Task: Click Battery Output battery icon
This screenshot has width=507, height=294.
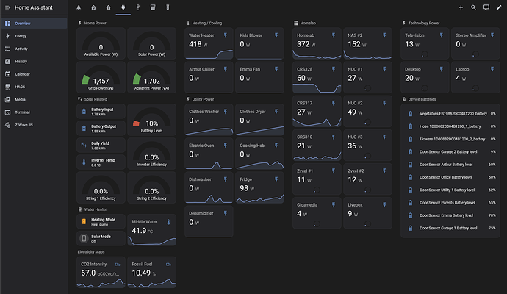Action: (x=84, y=129)
